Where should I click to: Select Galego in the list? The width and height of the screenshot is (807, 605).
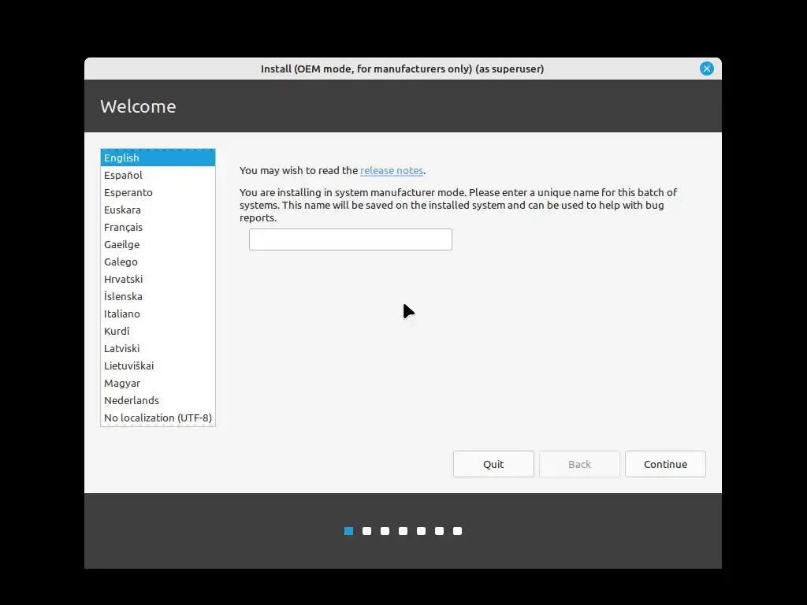pyautogui.click(x=158, y=262)
